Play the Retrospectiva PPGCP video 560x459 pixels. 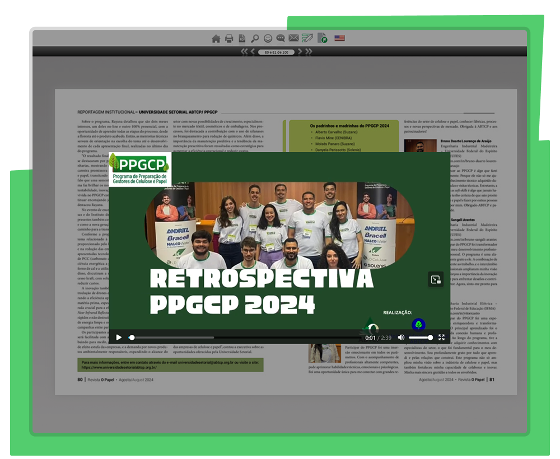pyautogui.click(x=119, y=338)
